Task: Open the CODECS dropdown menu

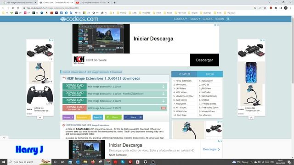Action: [180, 19]
